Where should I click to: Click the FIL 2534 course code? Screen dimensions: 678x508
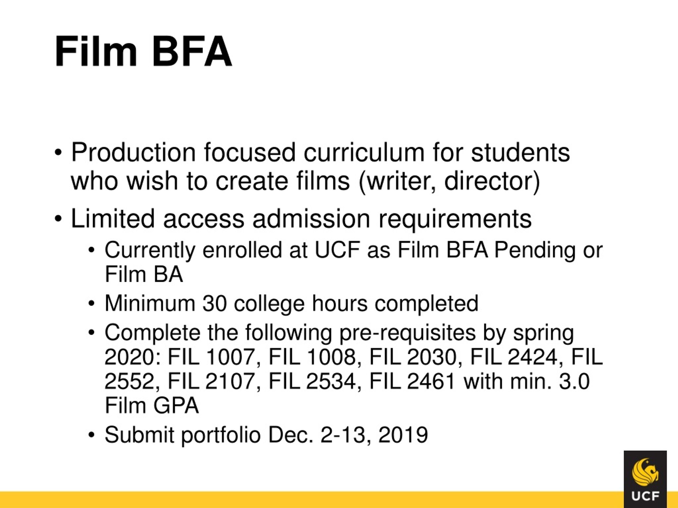[312, 382]
